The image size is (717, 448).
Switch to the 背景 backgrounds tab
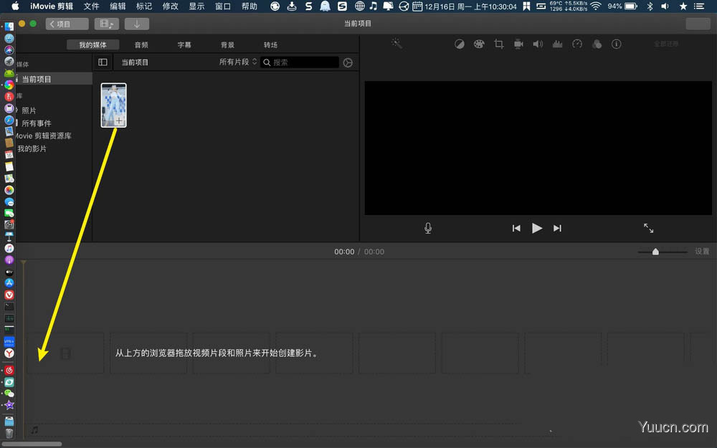click(x=227, y=44)
